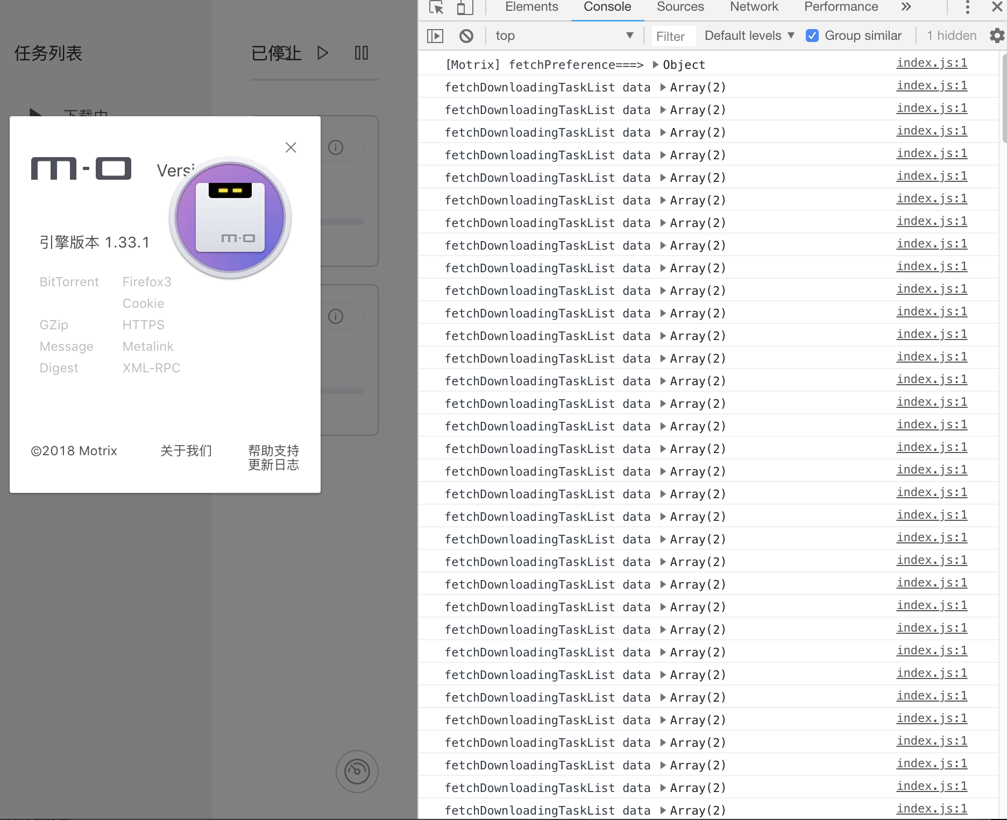Open the DevTools three-dot menu
Viewport: 1007px width, 820px height.
tap(967, 8)
